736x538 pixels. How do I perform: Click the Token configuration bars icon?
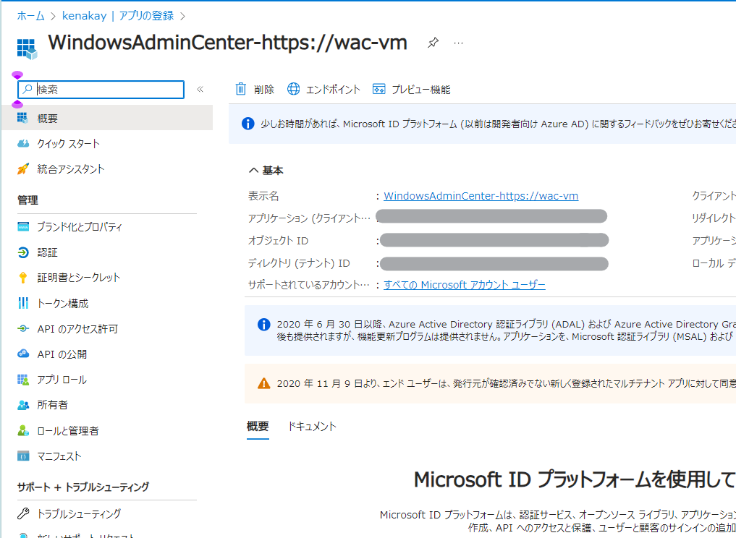[23, 304]
